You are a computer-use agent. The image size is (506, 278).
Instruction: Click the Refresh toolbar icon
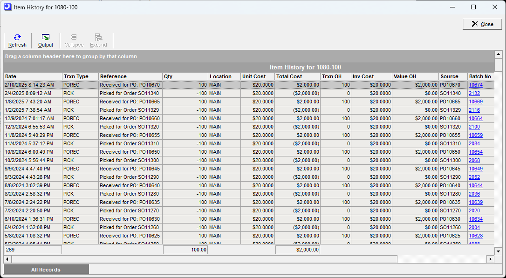[x=17, y=40]
